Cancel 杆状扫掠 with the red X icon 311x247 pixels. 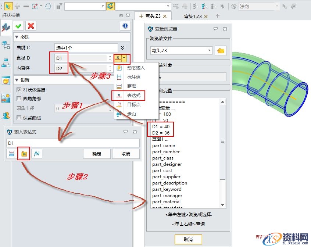click(31, 26)
